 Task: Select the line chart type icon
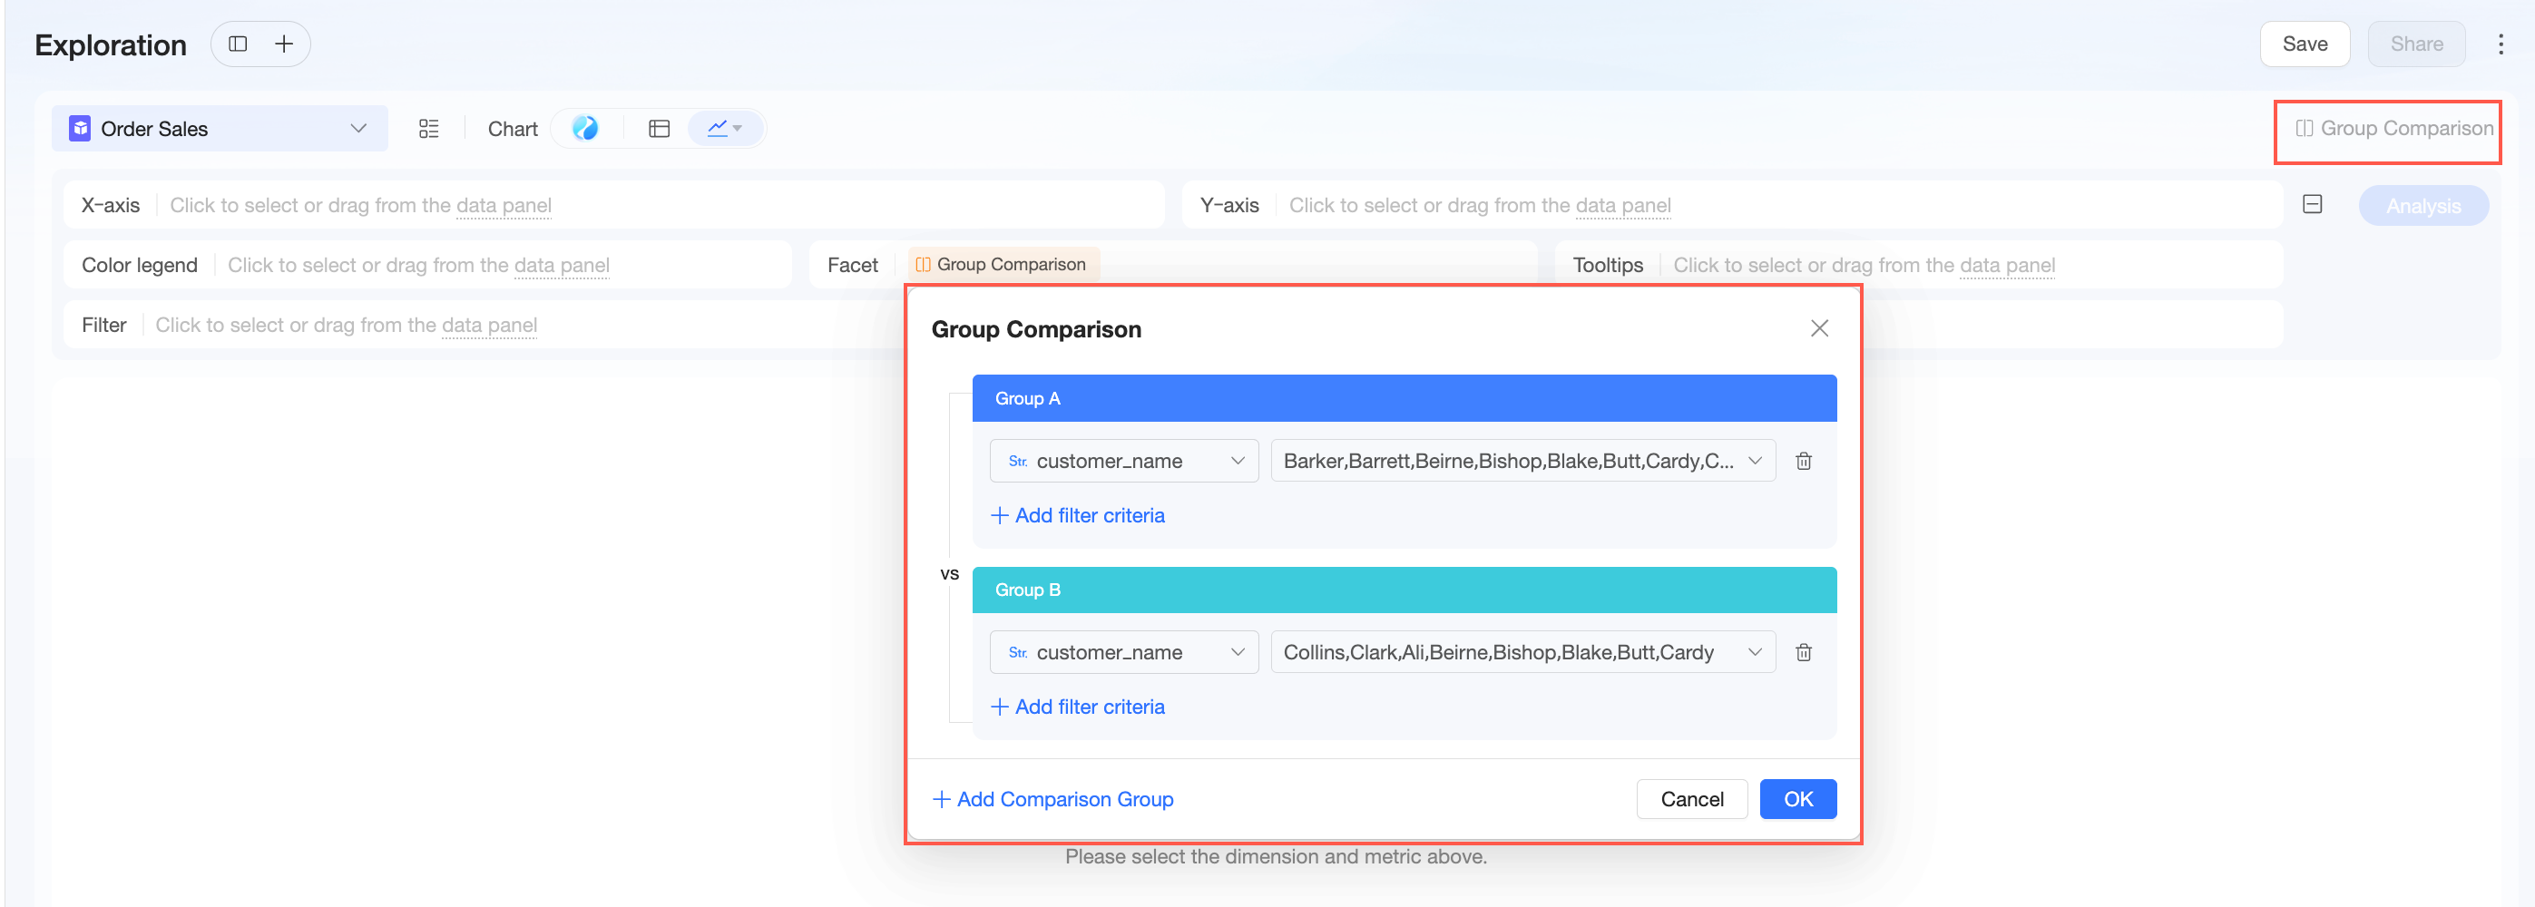tap(724, 128)
